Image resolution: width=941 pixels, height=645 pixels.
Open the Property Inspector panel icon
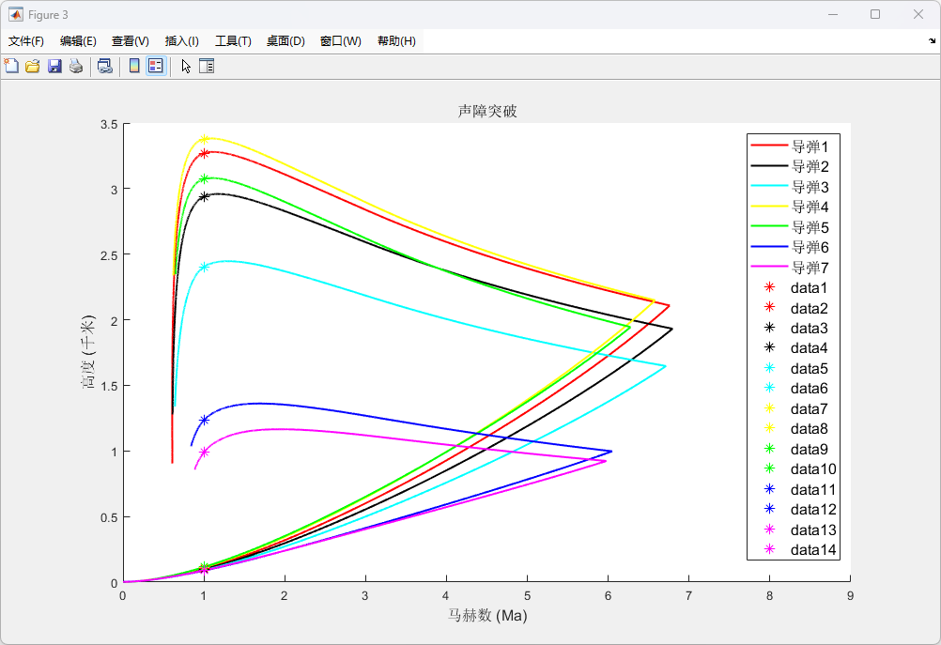point(207,66)
